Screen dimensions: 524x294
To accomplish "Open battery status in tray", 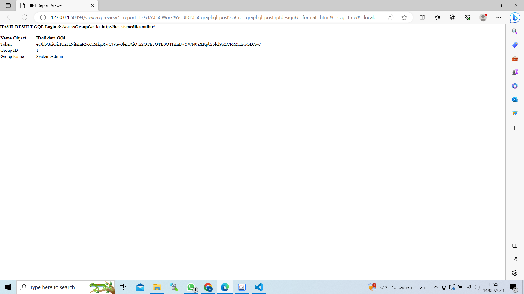I will pyautogui.click(x=460, y=287).
